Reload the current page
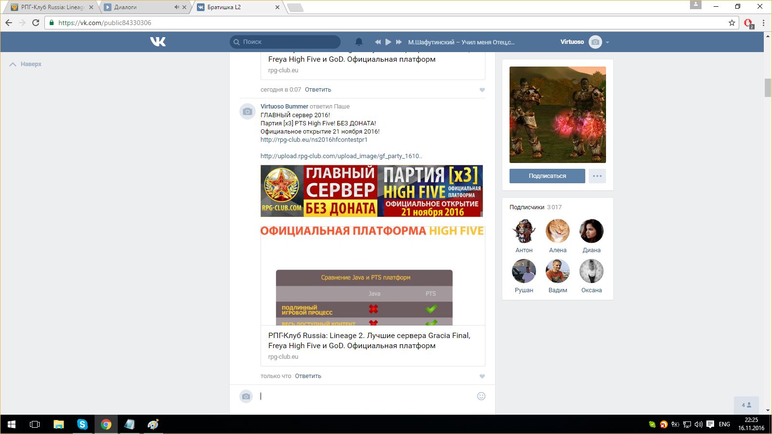 point(36,23)
